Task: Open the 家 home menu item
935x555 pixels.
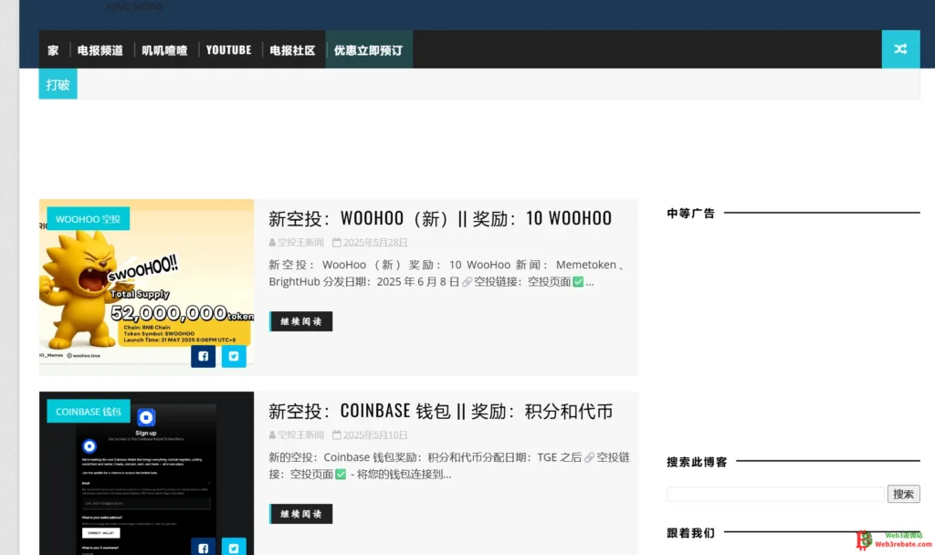Action: tap(53, 50)
